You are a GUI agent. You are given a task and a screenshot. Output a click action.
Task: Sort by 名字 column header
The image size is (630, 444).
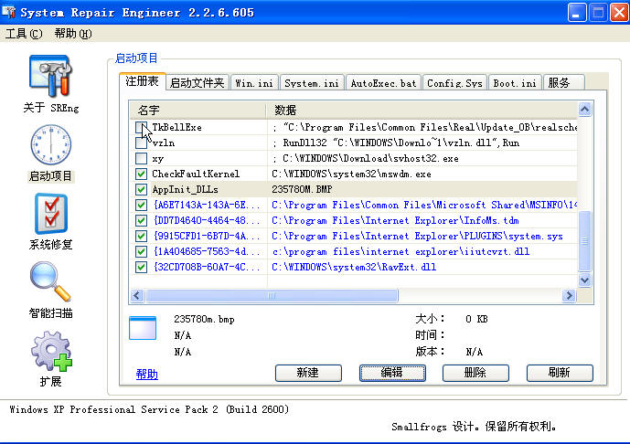[x=198, y=110]
